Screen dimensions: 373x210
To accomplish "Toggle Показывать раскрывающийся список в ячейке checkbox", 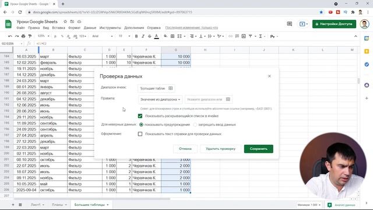I will pyautogui.click(x=140, y=116).
